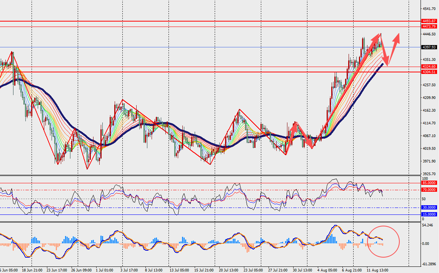
Task: Click the 8 Jul 13:00 time label
Action: 154,270
